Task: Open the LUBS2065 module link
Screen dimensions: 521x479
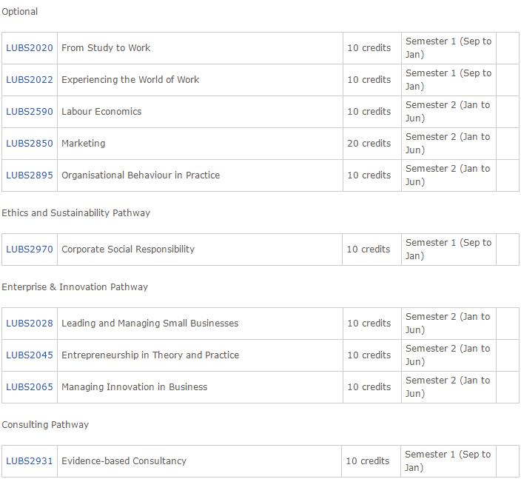Action: (x=30, y=387)
